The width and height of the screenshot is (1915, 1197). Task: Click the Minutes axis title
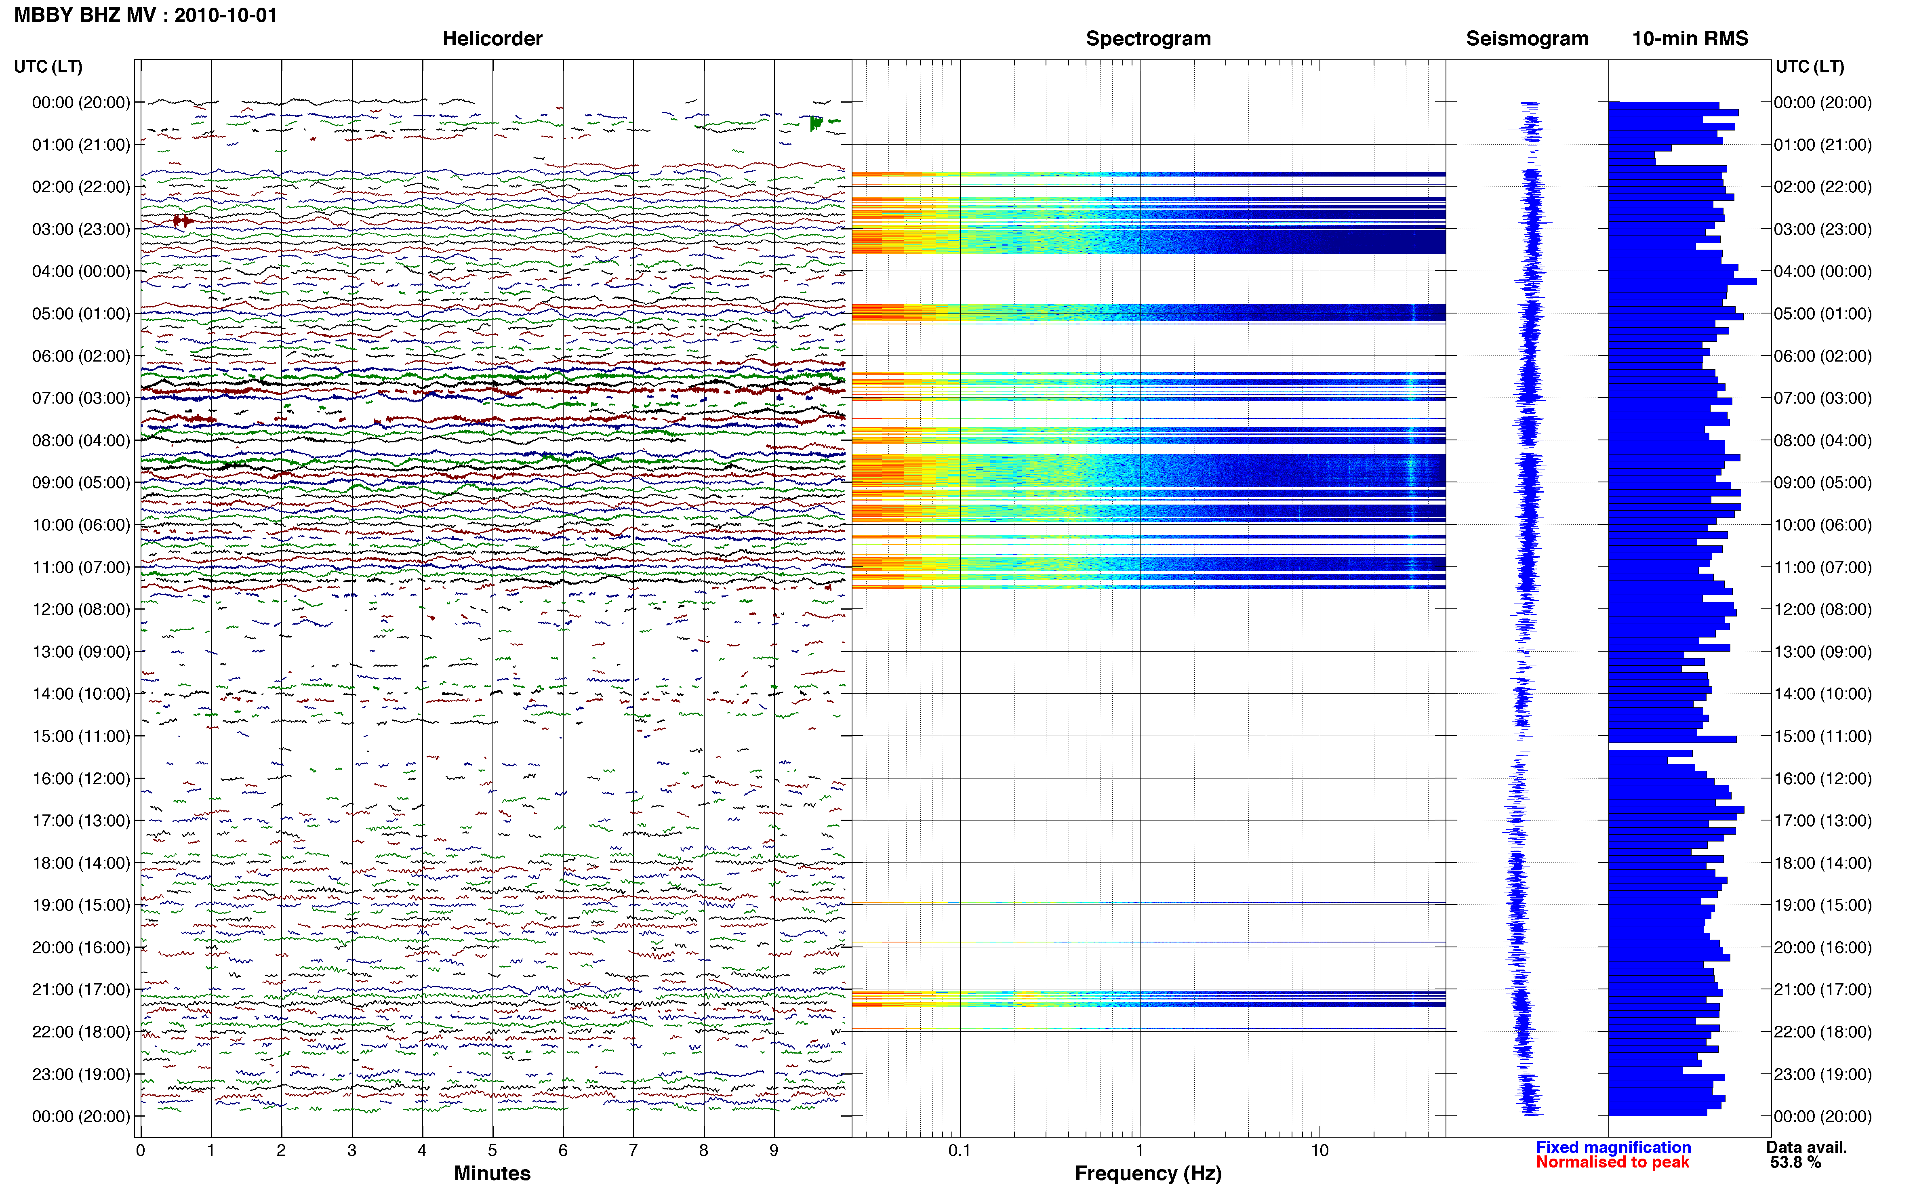point(492,1173)
